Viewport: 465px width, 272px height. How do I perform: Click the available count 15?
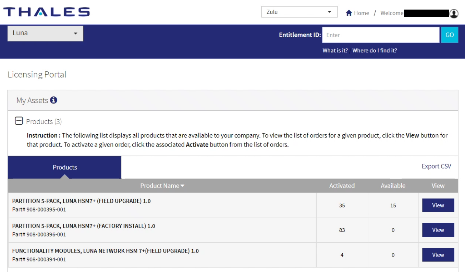(393, 205)
